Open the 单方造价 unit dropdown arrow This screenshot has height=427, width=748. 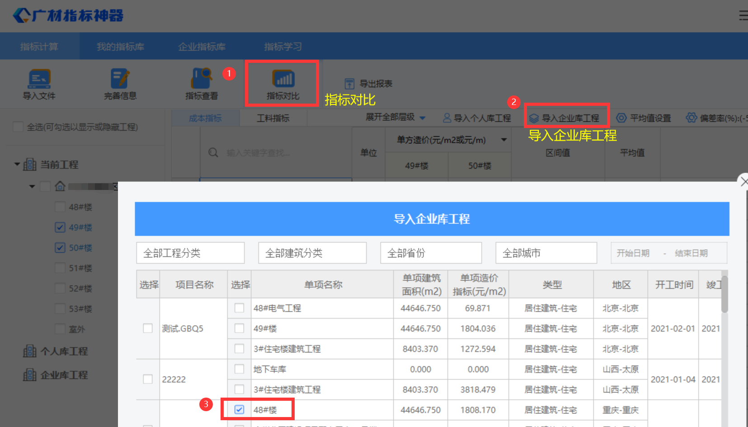click(504, 140)
